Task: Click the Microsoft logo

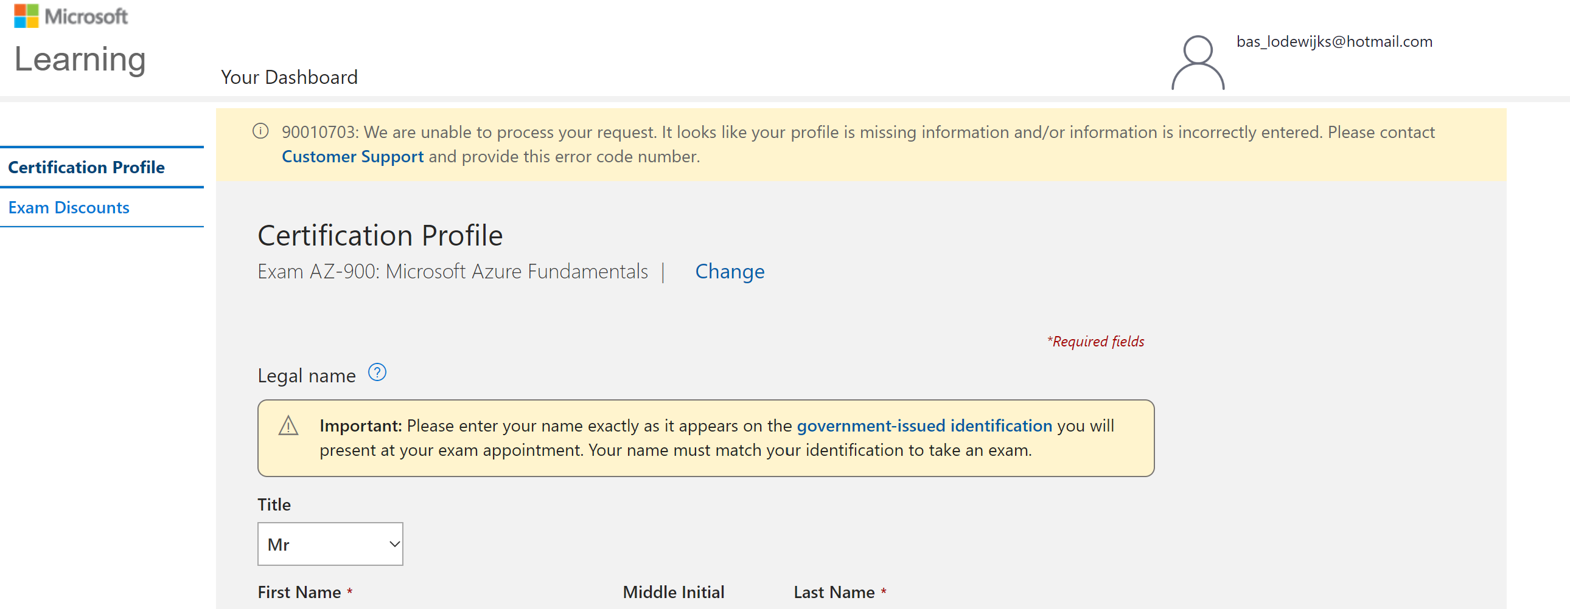Action: (71, 16)
